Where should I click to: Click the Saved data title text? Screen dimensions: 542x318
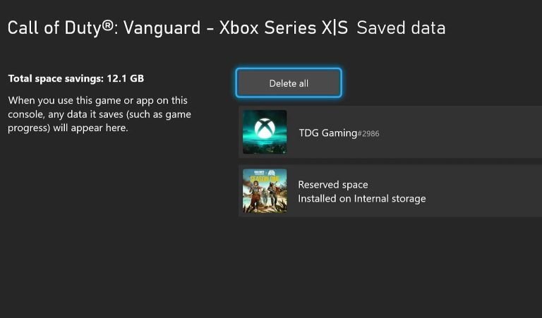pyautogui.click(x=401, y=28)
